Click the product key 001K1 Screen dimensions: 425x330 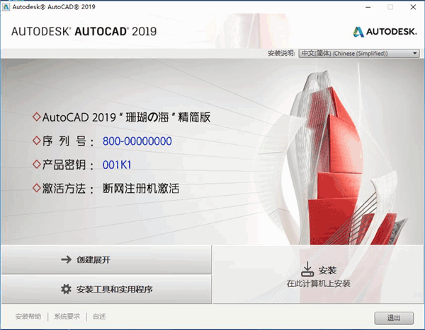click(117, 165)
